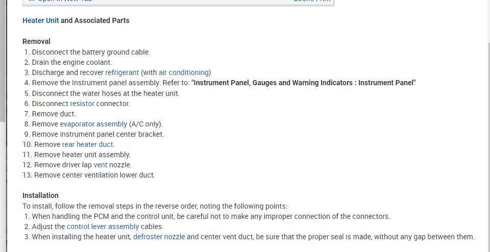Click the 'Drain the engine coolant' step
Screen dimensions: 490x252
tap(71, 62)
